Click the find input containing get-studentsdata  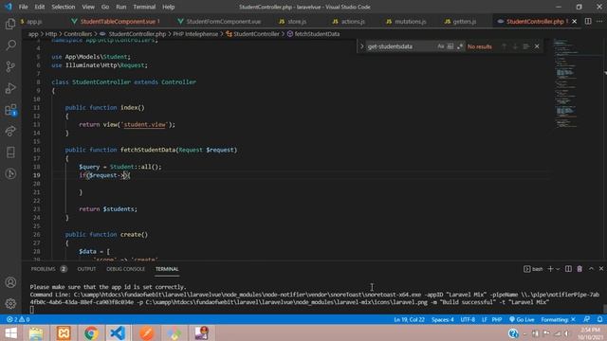pos(400,46)
